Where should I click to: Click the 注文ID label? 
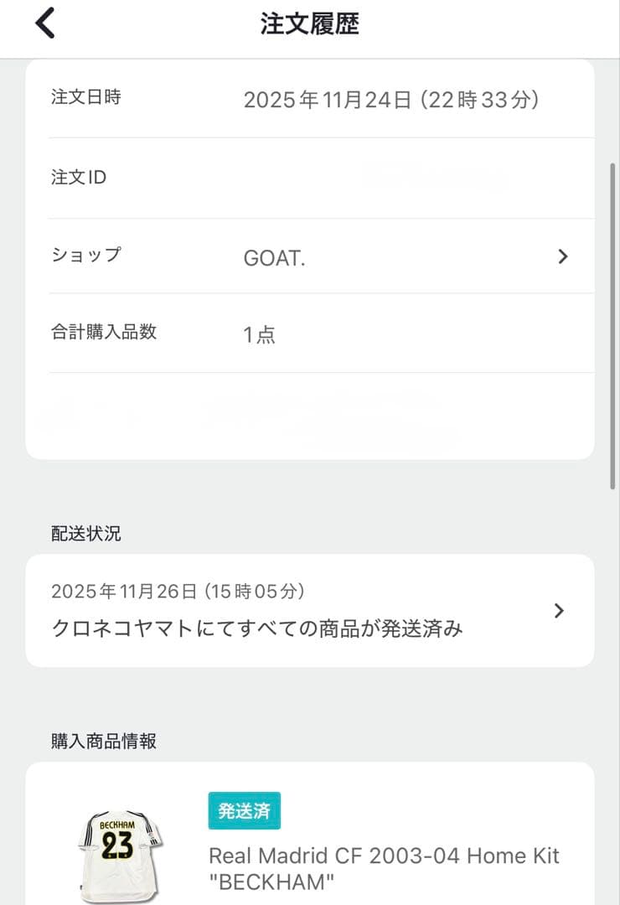click(x=79, y=178)
